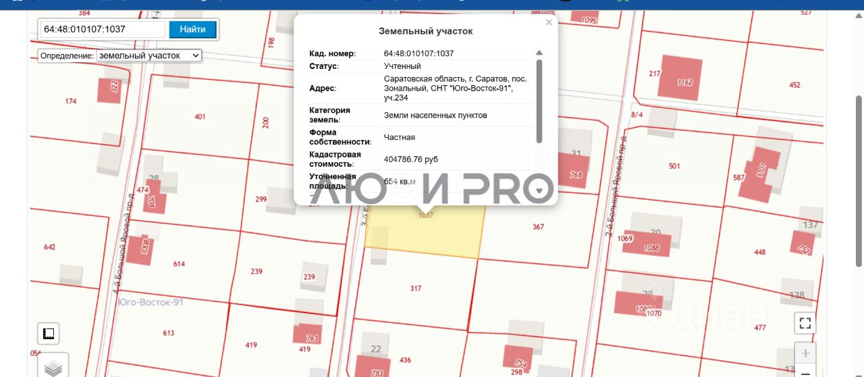Click cadastral number value 64:48:010107:1037 in popup
Viewport: 864px width, 377px height.
tap(418, 53)
